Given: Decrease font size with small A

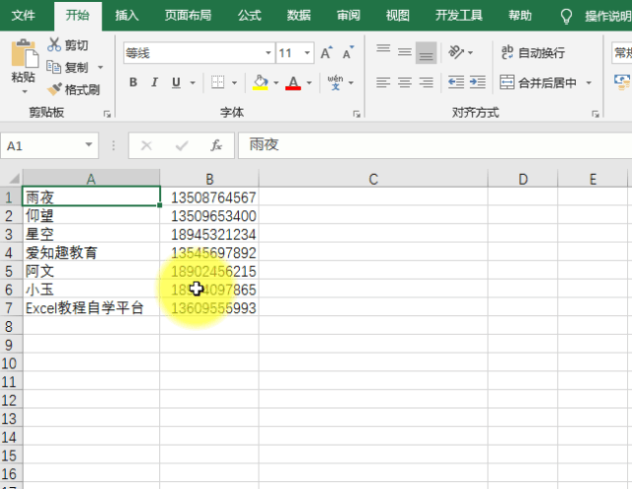Looking at the screenshot, I should (348, 52).
